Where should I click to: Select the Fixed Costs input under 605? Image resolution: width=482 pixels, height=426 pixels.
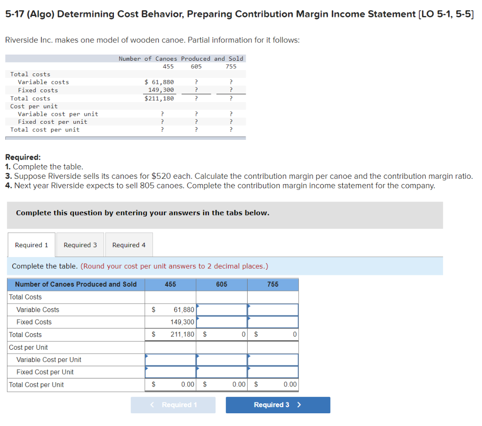(x=221, y=322)
